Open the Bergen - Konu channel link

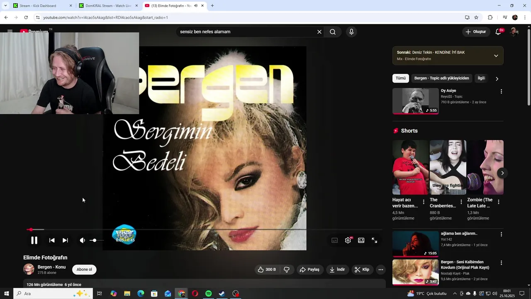(51, 267)
